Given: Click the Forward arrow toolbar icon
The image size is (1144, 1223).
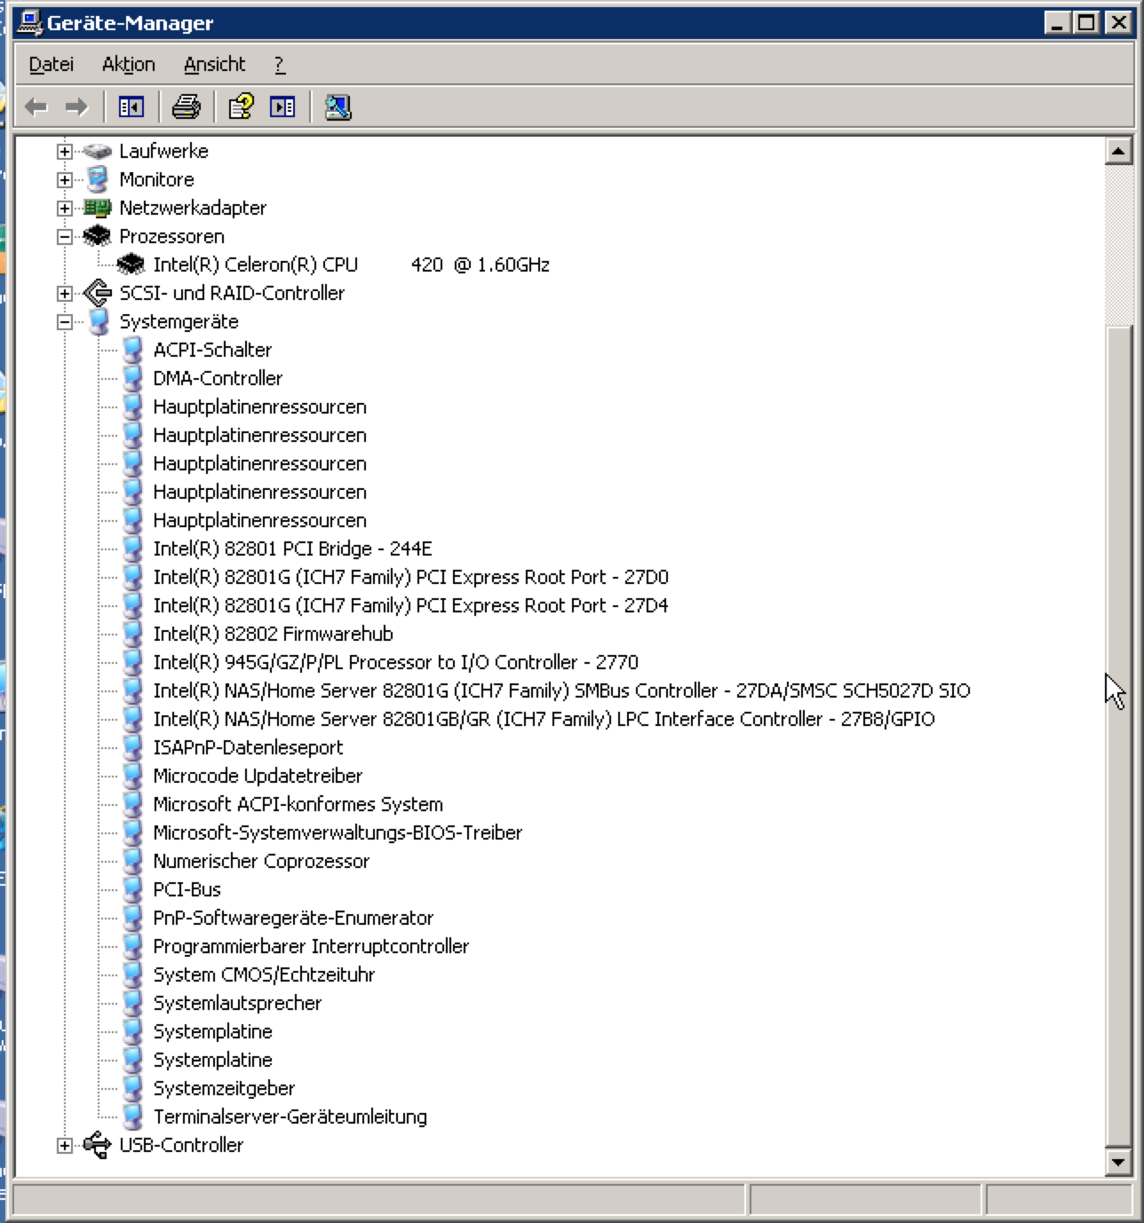Looking at the screenshot, I should click(x=77, y=107).
